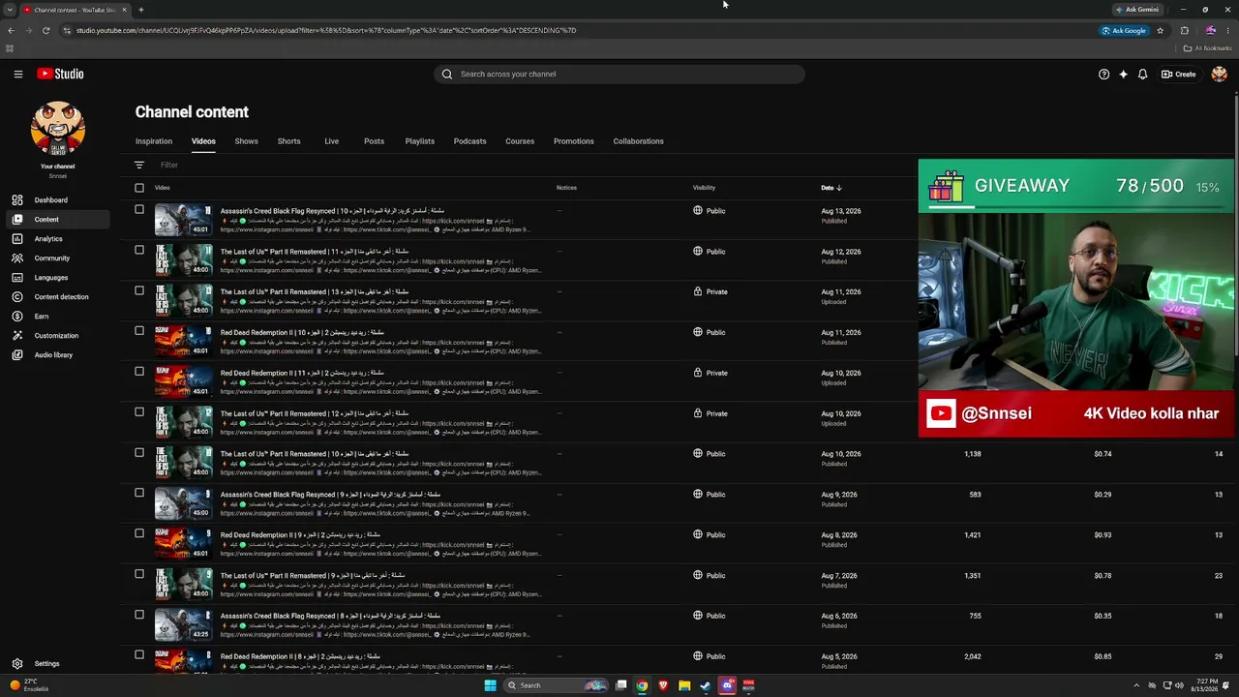This screenshot has height=697, width=1239.
Task: Sort videos by the Date column header
Action: pyautogui.click(x=831, y=188)
